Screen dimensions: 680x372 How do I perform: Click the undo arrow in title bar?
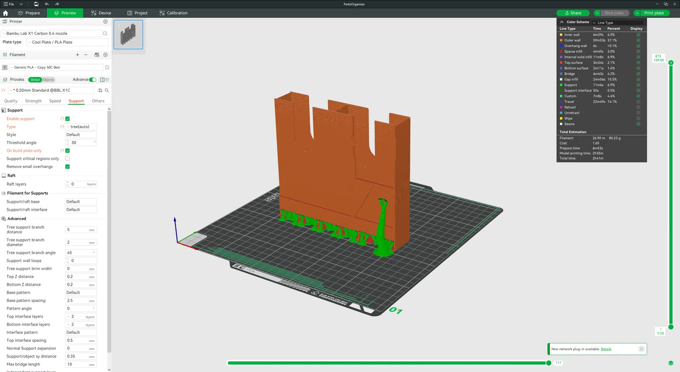47,4
